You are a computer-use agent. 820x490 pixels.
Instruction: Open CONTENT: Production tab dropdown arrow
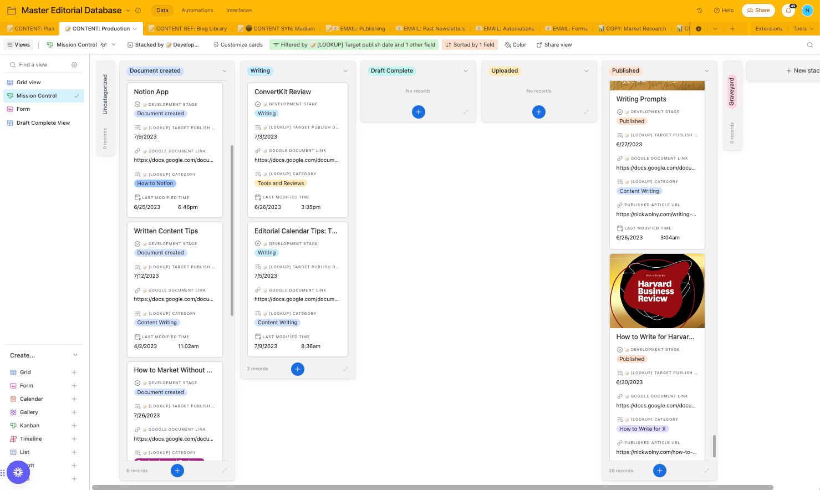[x=135, y=29]
